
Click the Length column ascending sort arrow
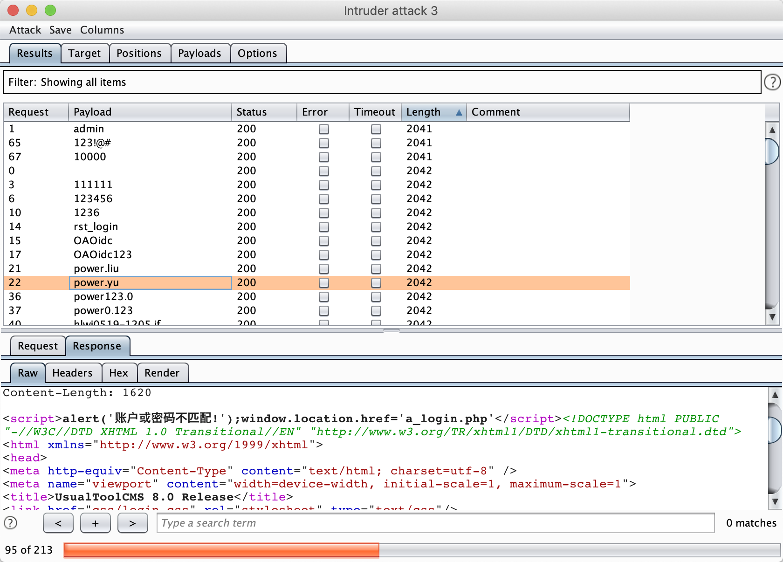pos(459,112)
